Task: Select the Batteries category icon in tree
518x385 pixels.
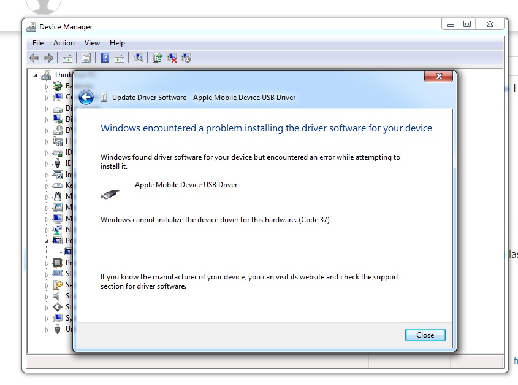Action: (x=58, y=86)
